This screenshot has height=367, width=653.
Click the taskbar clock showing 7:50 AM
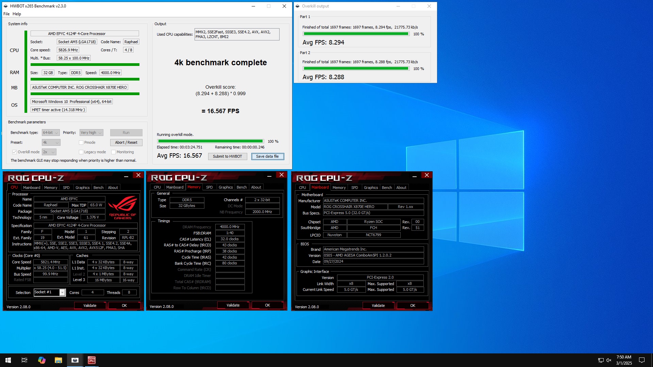point(624,360)
